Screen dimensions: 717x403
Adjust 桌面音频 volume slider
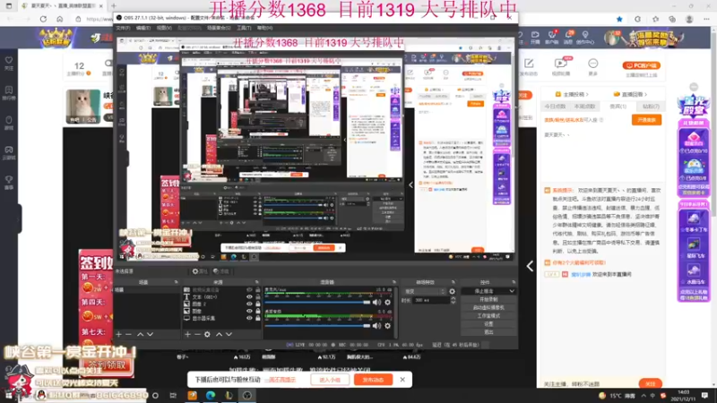tap(318, 326)
